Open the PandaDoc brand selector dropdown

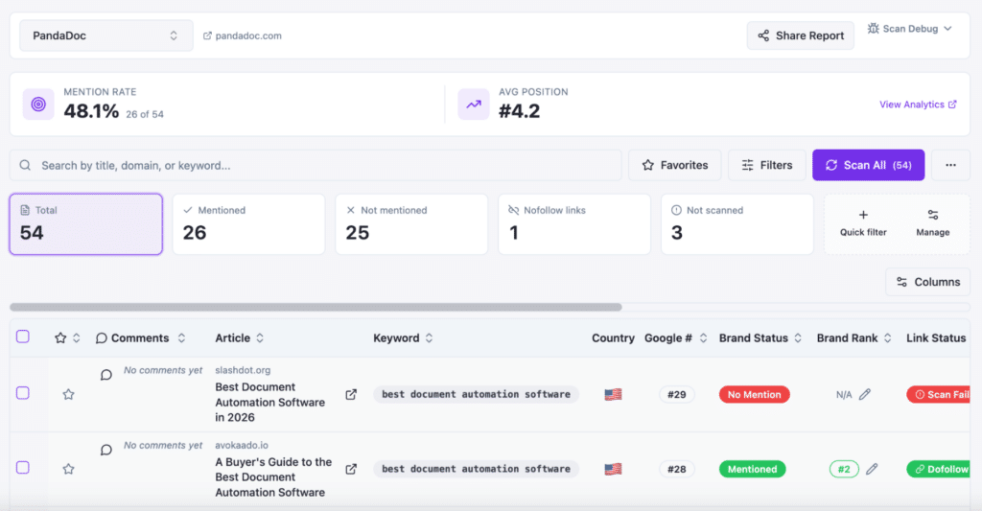[x=105, y=35]
